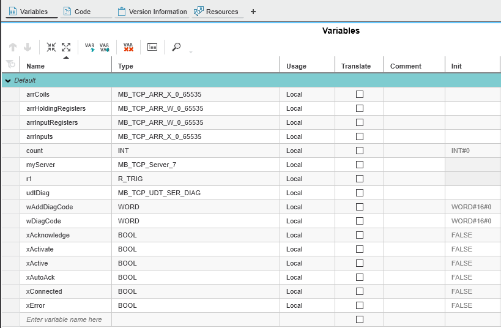Click the search magnifier icon

point(176,47)
